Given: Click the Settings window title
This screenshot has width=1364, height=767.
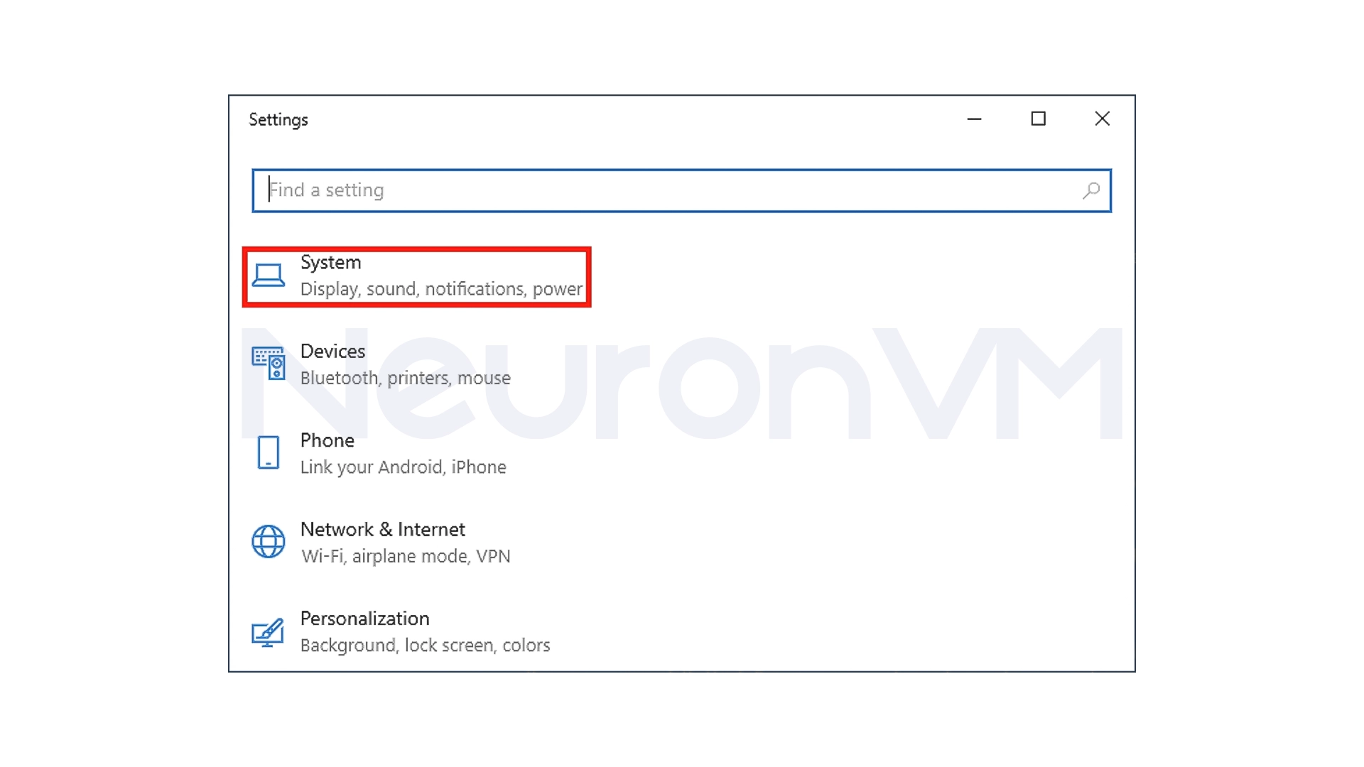Looking at the screenshot, I should (278, 119).
